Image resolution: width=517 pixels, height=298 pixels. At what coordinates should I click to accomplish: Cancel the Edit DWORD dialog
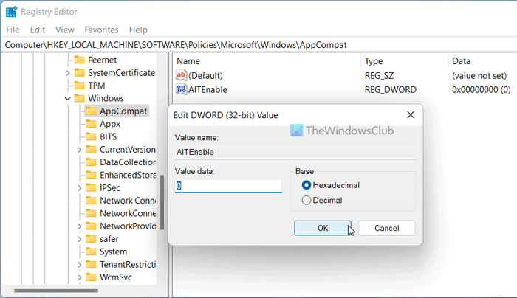(387, 228)
